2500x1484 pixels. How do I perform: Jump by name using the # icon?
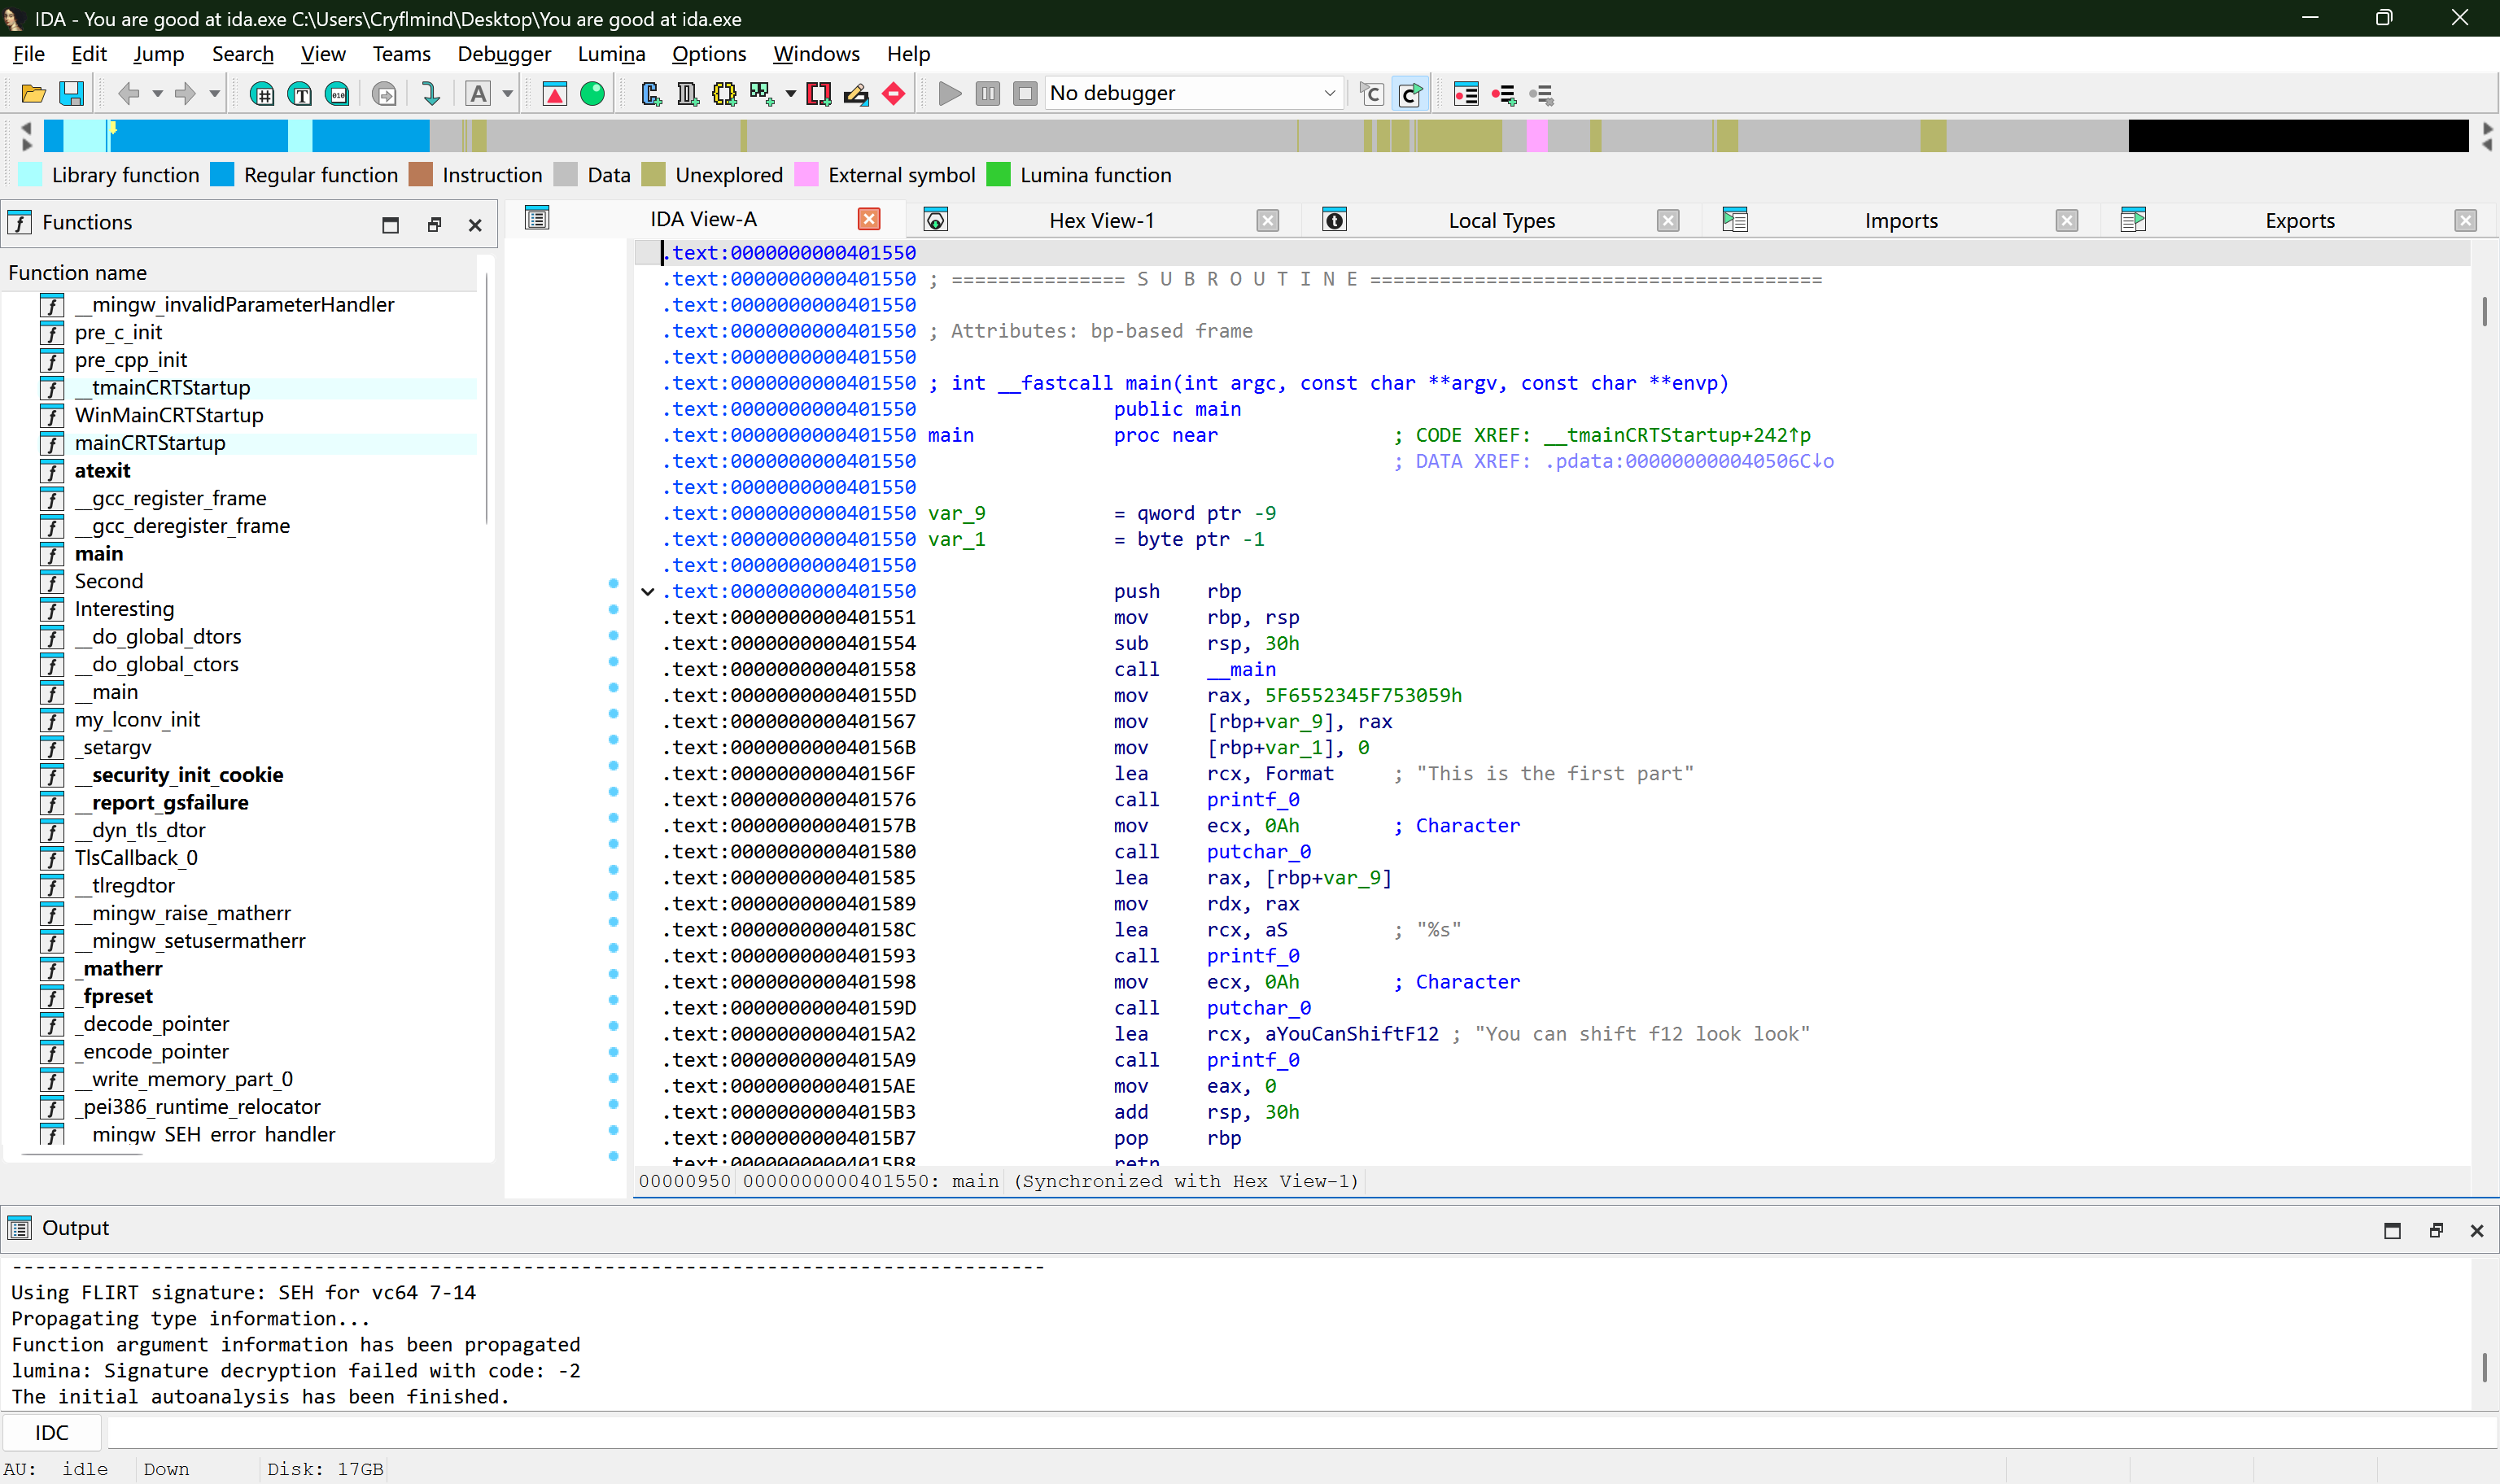(263, 93)
